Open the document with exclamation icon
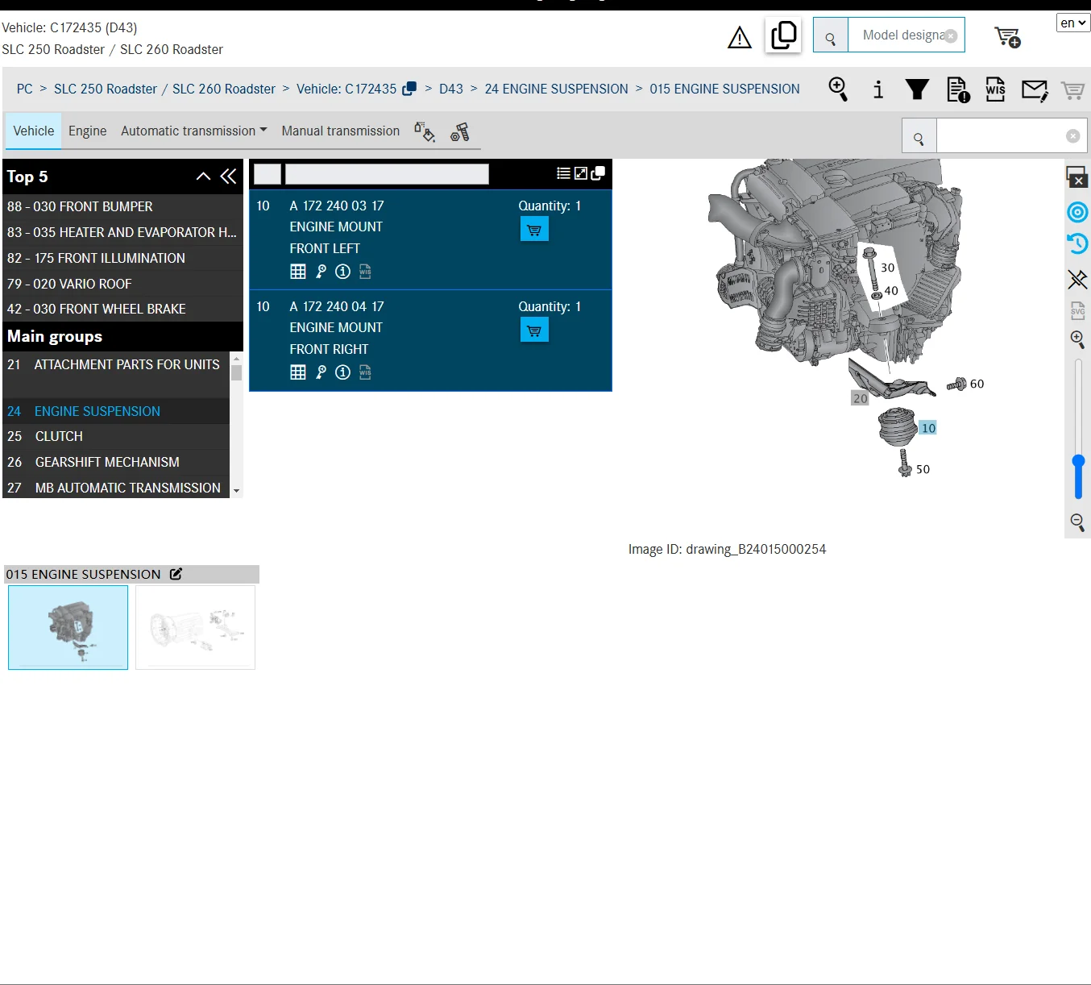This screenshot has width=1091, height=985. 958,89
